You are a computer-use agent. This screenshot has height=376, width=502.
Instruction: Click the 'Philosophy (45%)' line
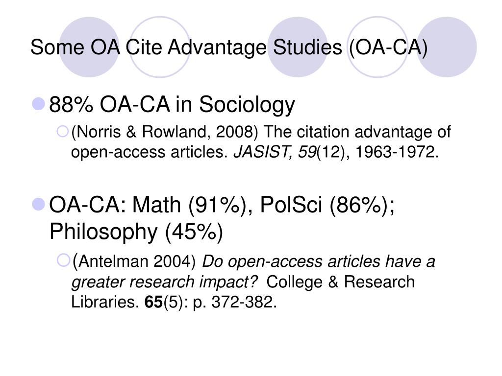pos(136,232)
